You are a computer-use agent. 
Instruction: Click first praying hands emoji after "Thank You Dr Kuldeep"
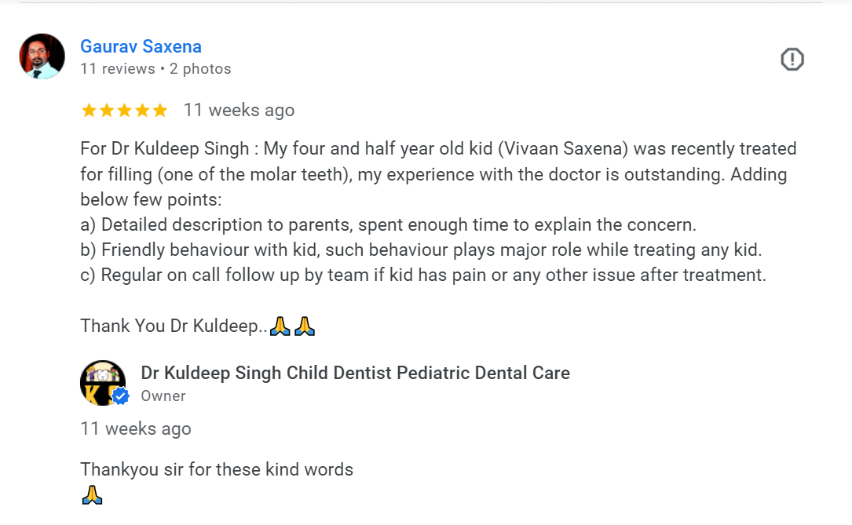click(x=280, y=326)
